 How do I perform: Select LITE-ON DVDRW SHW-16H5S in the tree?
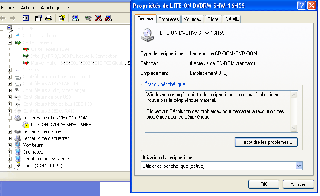[61, 125]
